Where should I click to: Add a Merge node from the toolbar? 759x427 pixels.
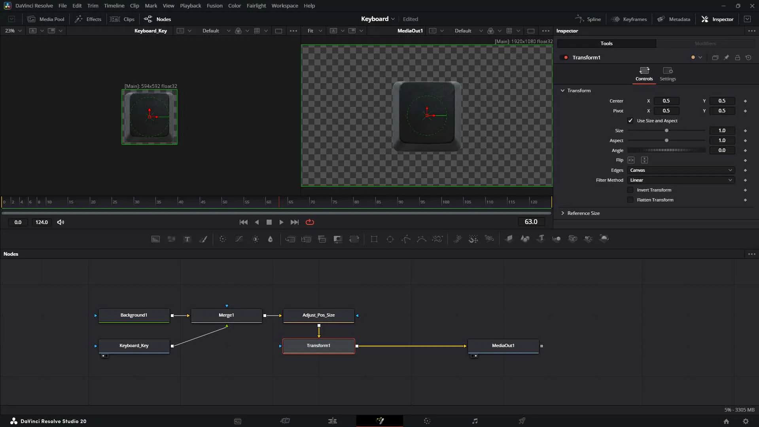(290, 239)
